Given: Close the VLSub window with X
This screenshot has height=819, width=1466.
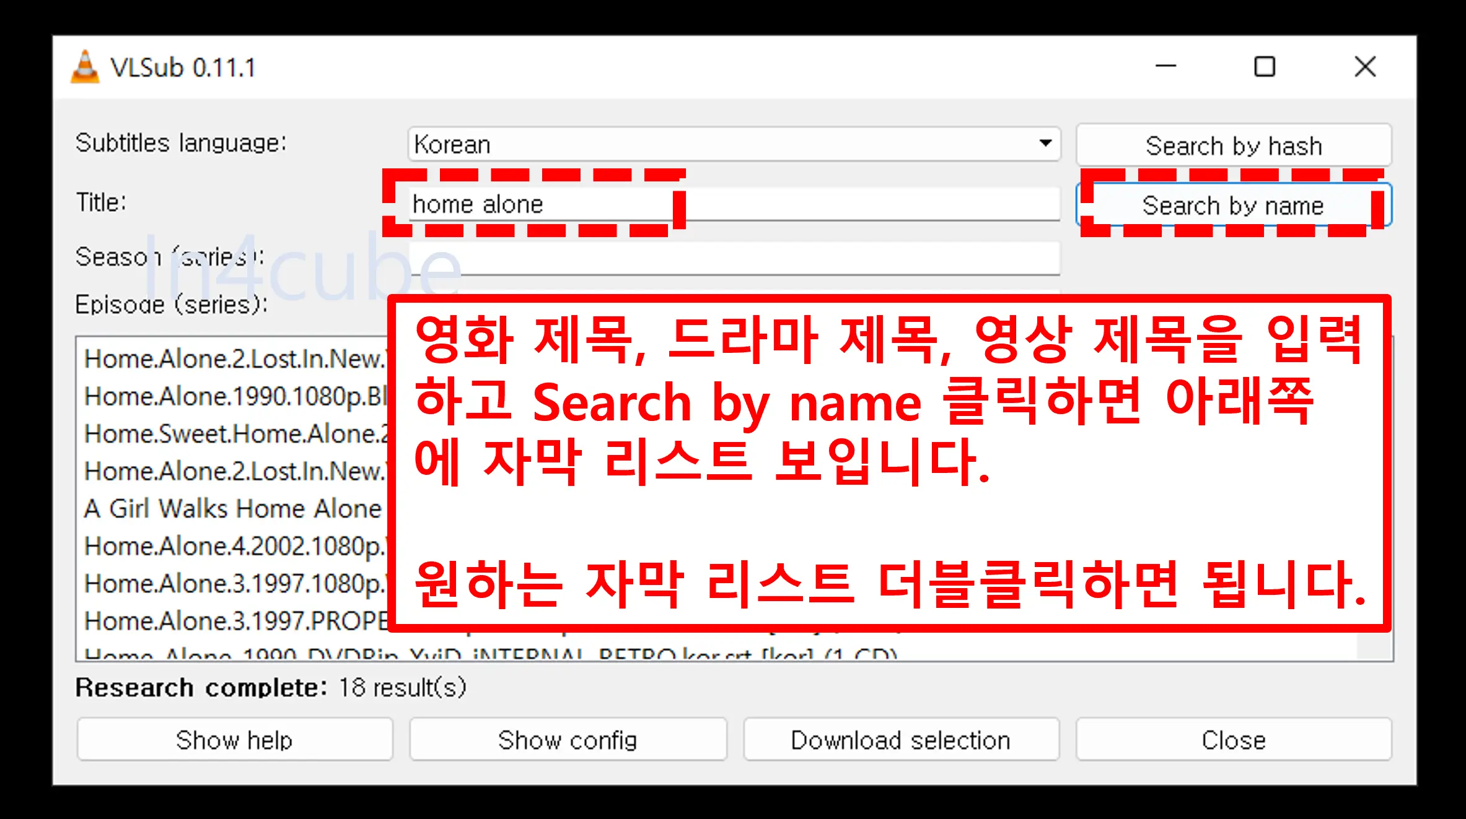Looking at the screenshot, I should tap(1365, 66).
